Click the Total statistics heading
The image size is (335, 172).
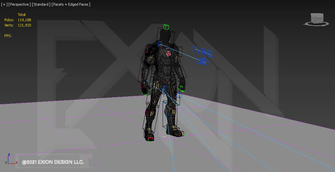(22, 15)
